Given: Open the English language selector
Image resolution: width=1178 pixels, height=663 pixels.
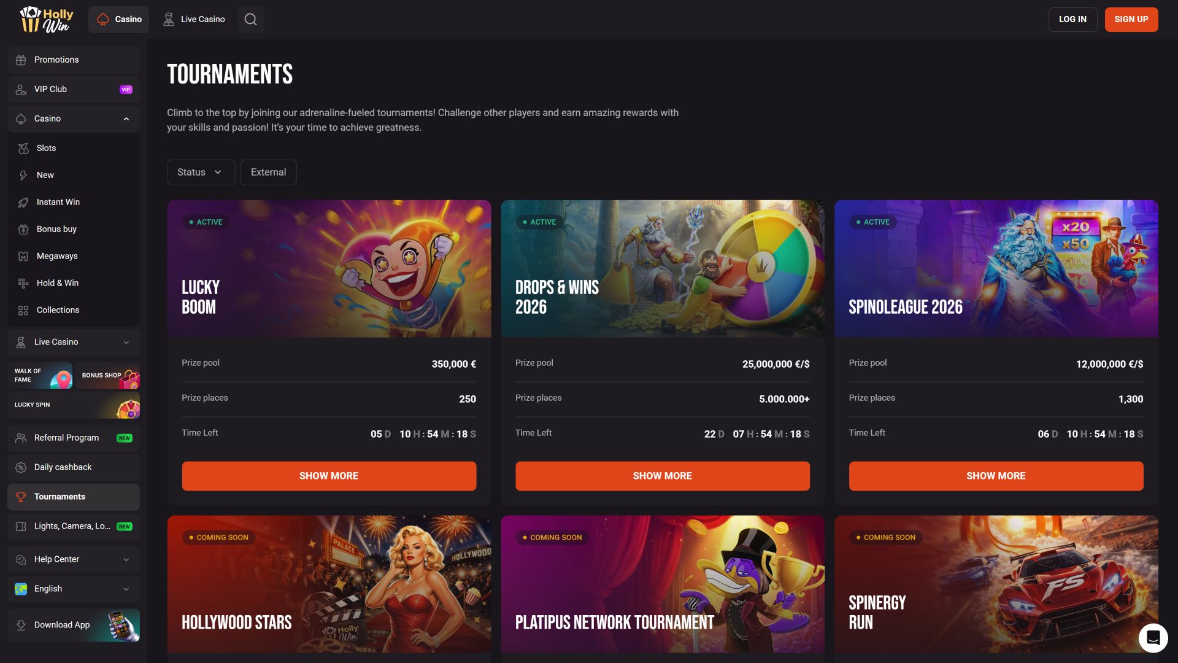Looking at the screenshot, I should point(74,589).
